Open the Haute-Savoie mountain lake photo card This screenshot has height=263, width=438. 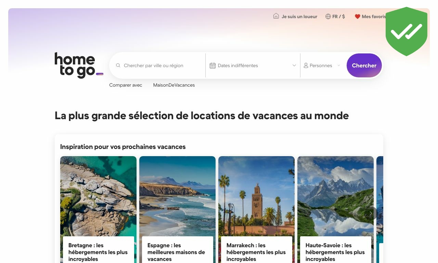click(335, 210)
